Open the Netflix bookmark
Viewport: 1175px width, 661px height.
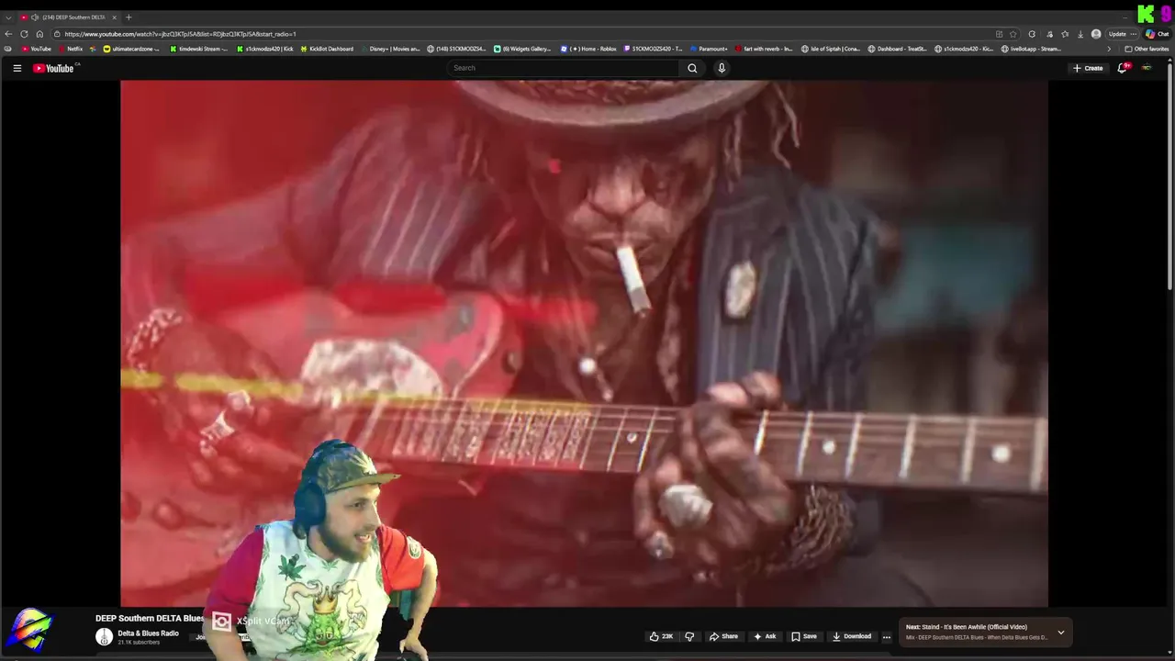click(x=71, y=49)
